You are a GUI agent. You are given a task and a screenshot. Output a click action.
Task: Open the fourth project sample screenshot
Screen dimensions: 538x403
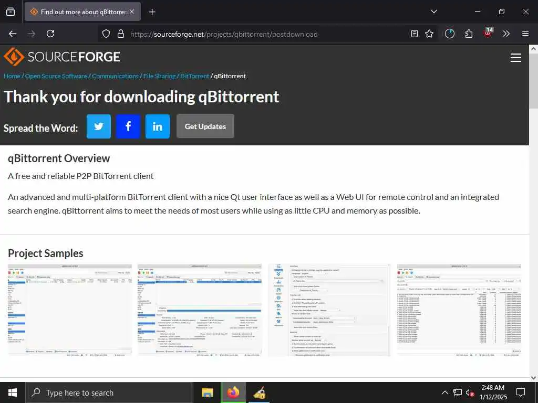(459, 310)
